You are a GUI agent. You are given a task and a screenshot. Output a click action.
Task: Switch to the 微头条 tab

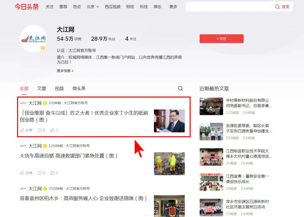(x=79, y=89)
